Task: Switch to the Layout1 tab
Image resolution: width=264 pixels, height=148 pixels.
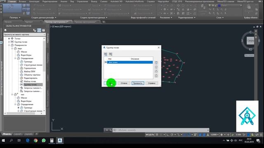Action: 18,134
